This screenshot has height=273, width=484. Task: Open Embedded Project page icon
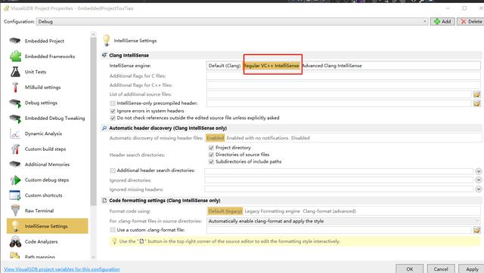pyautogui.click(x=15, y=41)
